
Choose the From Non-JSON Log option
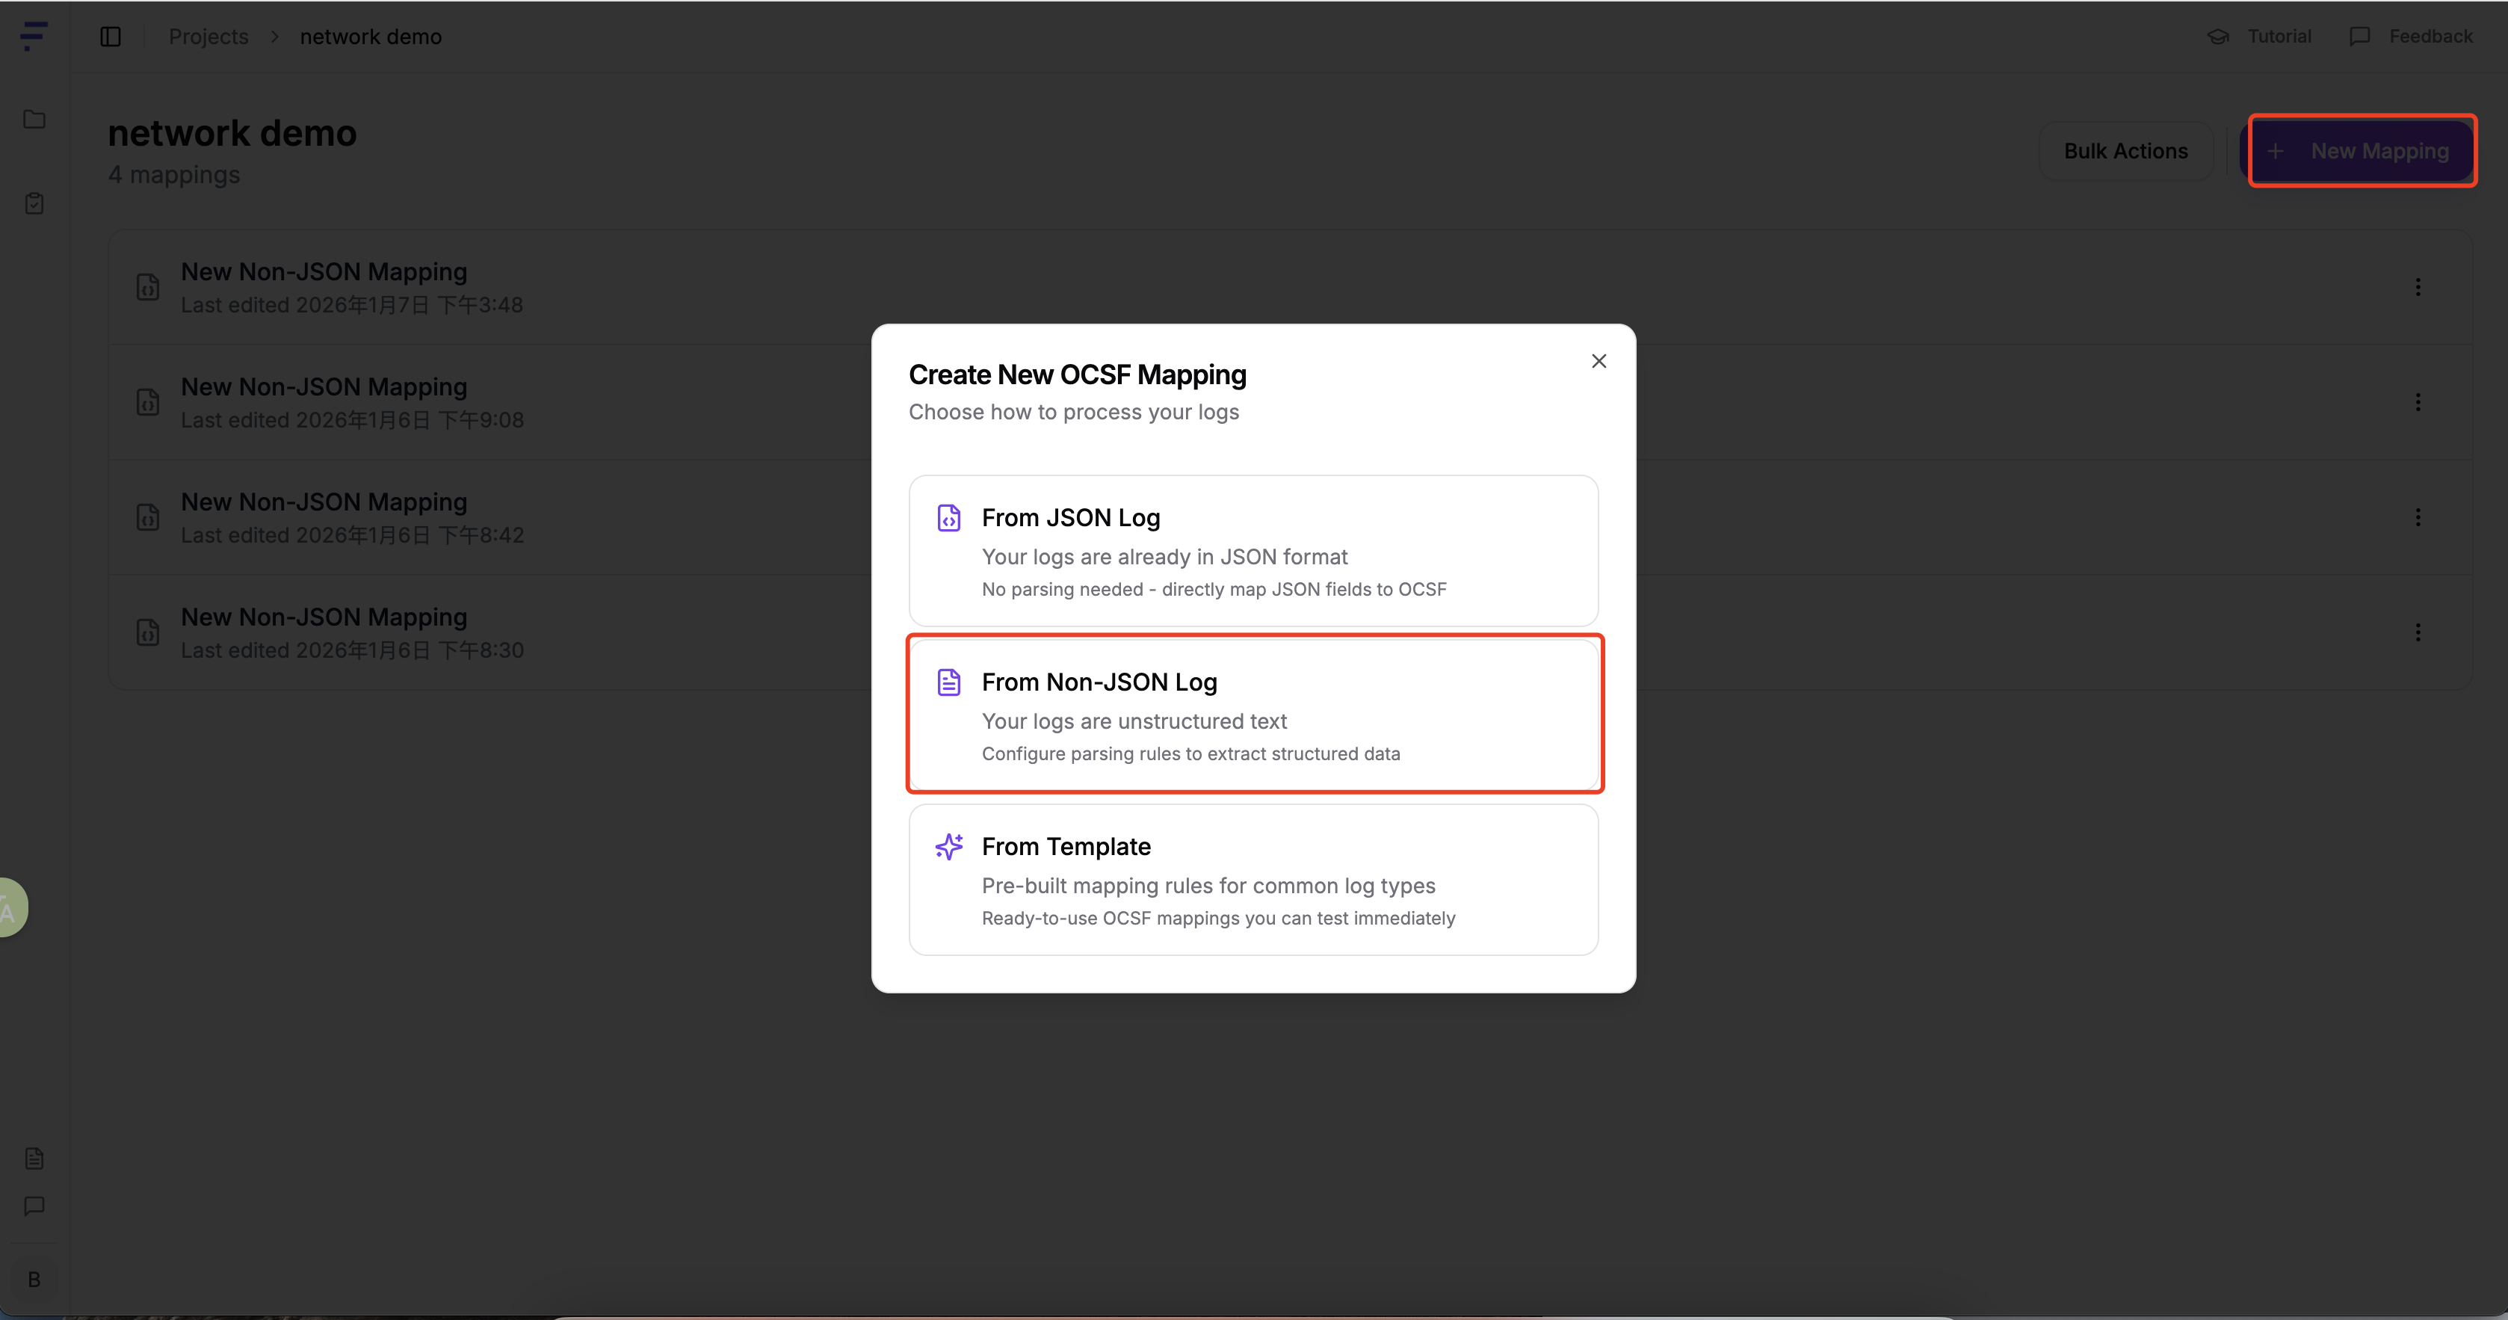point(1253,715)
